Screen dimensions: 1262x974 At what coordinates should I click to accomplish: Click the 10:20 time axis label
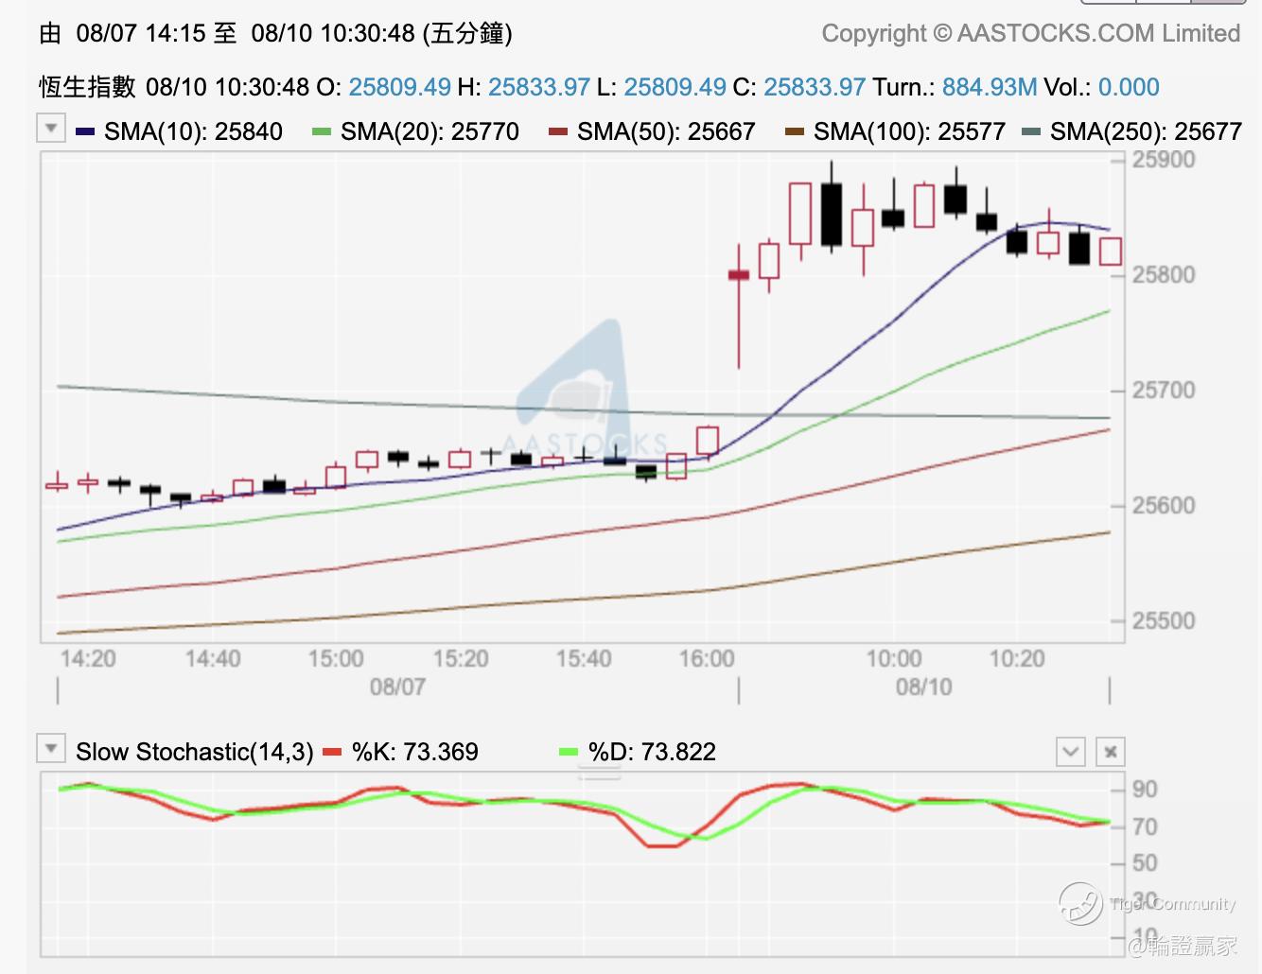pos(1017,658)
